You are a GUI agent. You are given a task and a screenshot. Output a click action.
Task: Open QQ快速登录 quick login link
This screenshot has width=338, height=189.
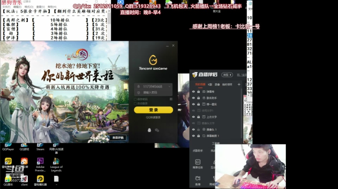coord(153,117)
